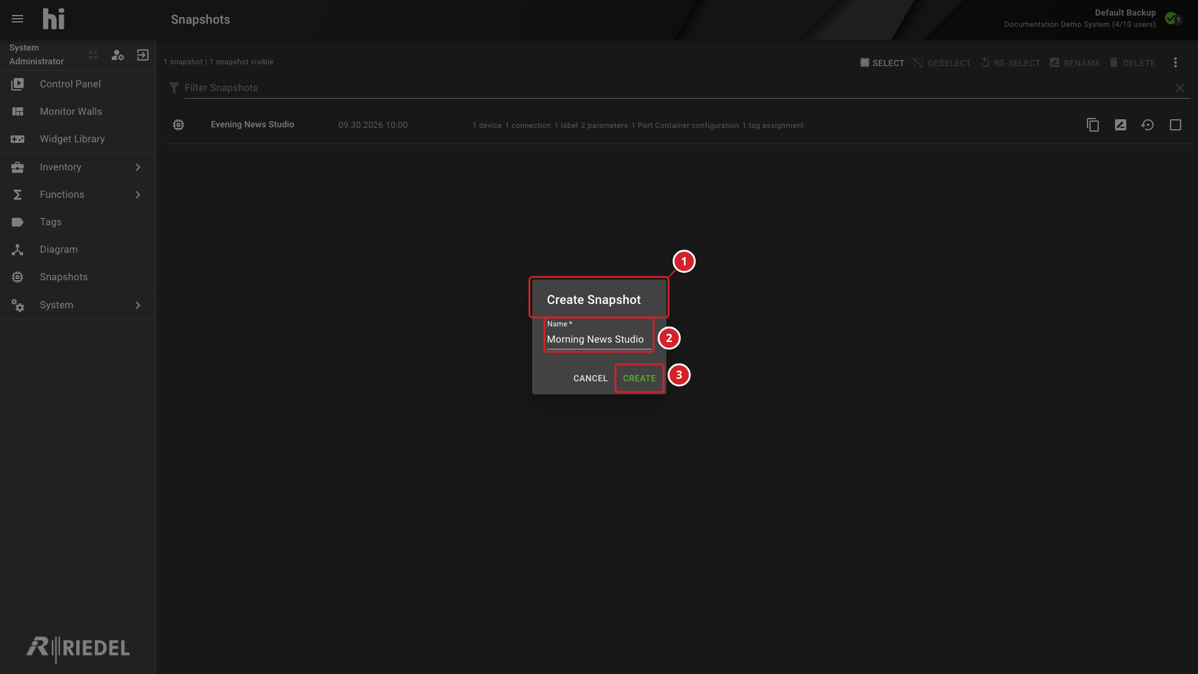Log out using the exit icon
This screenshot has height=674, width=1198.
click(x=143, y=55)
